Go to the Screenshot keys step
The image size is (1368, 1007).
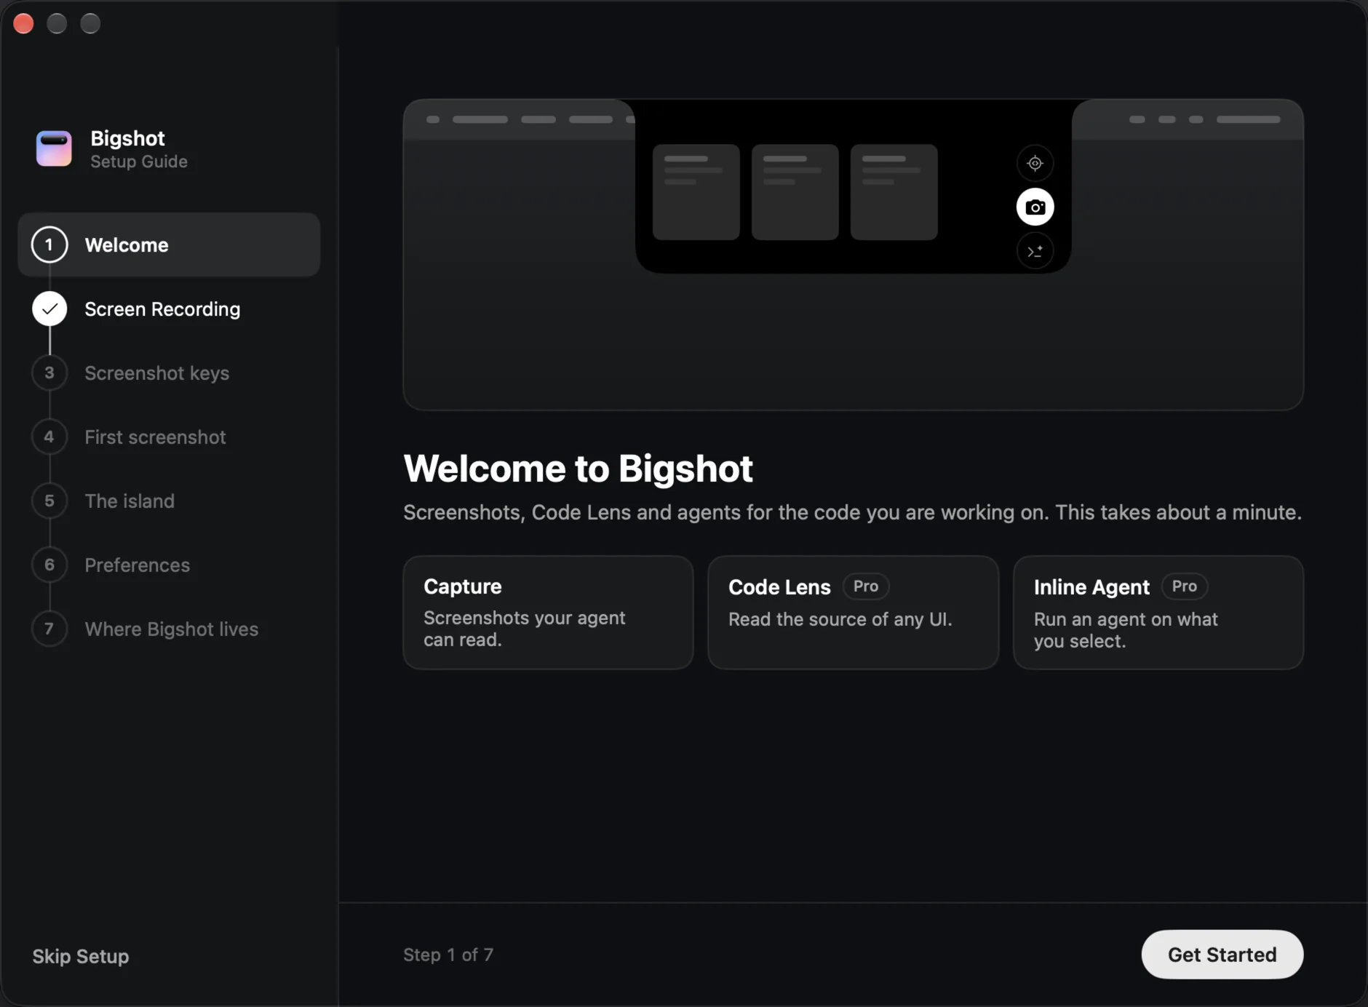[169, 373]
